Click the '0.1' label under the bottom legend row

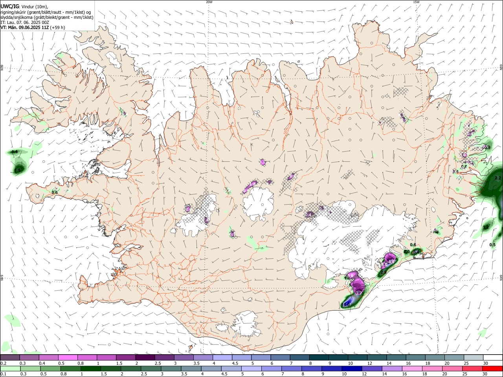(4, 374)
